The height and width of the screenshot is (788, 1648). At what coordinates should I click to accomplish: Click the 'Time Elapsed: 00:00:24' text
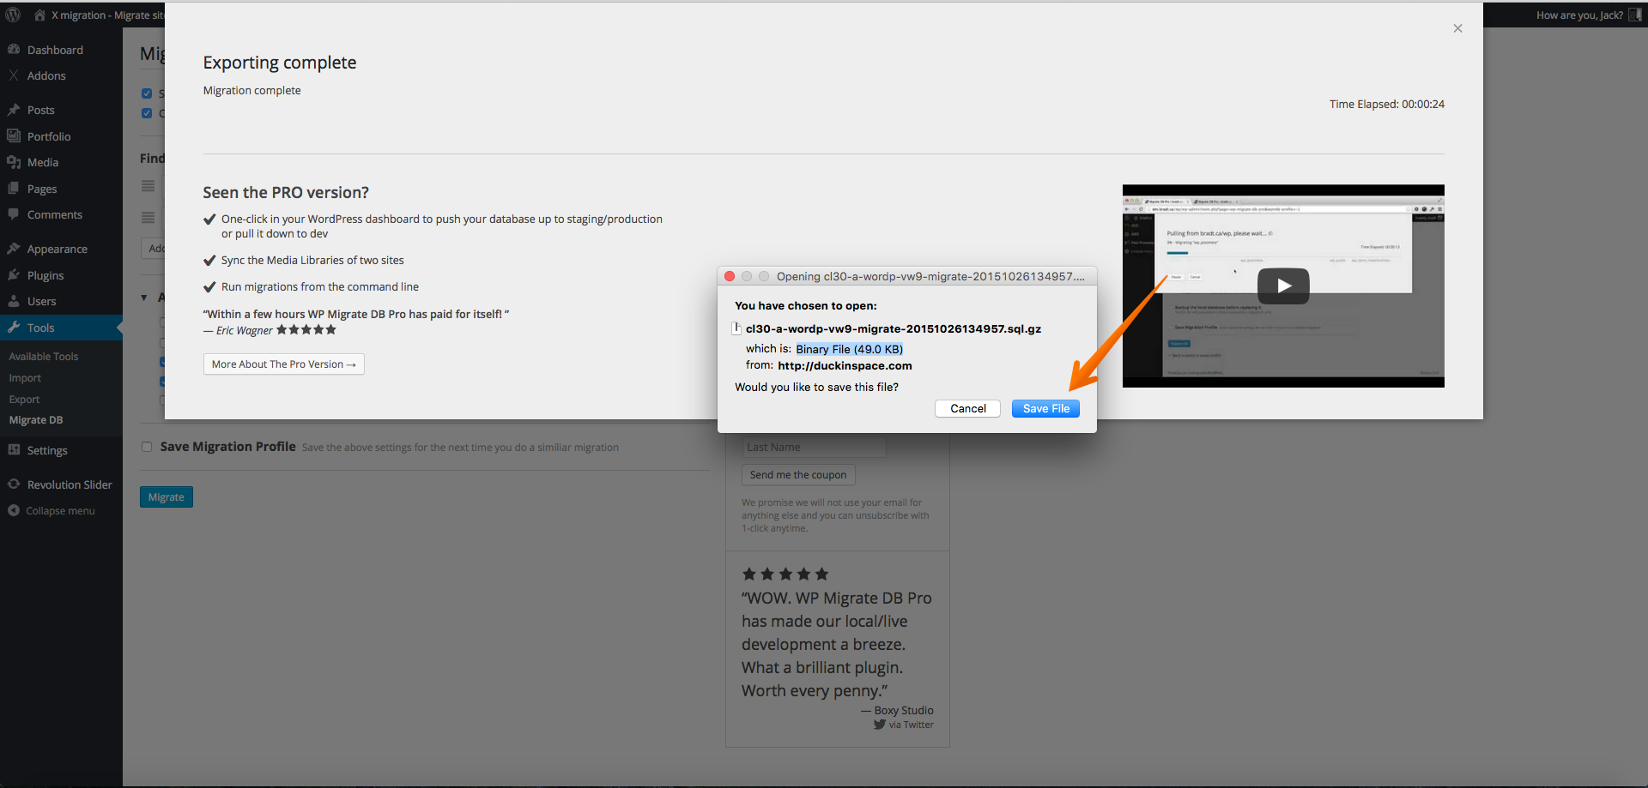(x=1387, y=104)
